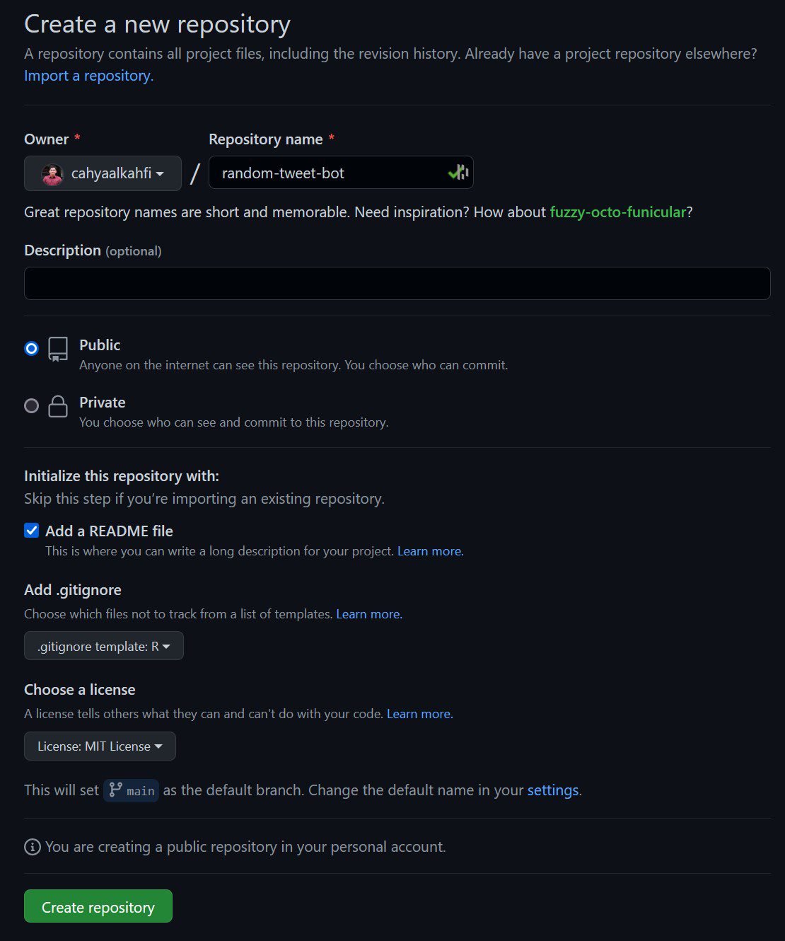This screenshot has width=785, height=941.
Task: Uncheck Add a README file
Action: tap(31, 530)
